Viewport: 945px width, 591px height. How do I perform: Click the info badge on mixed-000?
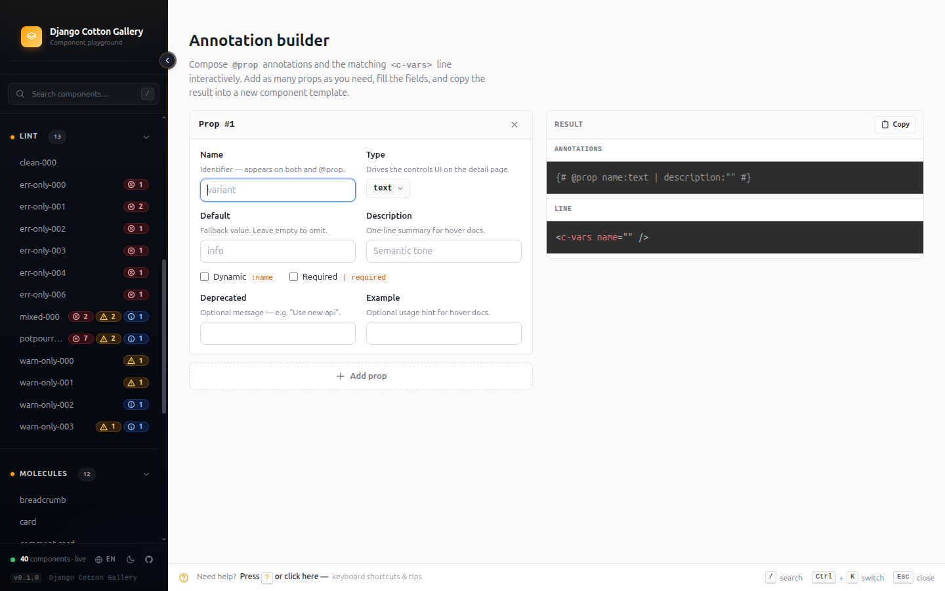[136, 317]
